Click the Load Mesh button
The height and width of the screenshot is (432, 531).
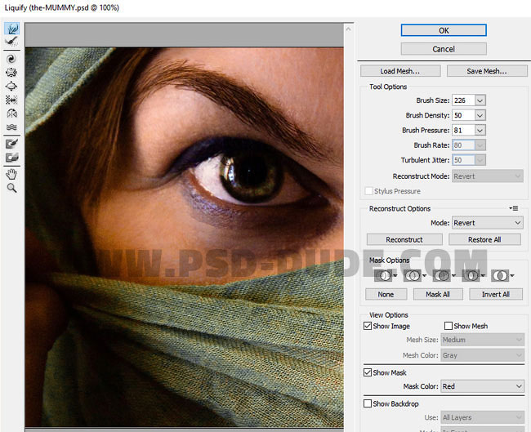400,71
